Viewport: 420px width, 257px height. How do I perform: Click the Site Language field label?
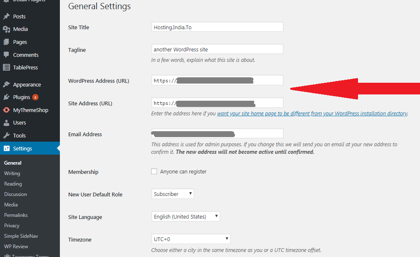pyautogui.click(x=85, y=217)
